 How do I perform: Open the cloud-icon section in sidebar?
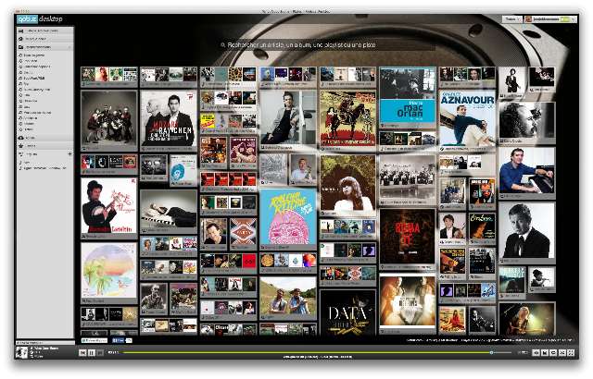(44, 138)
